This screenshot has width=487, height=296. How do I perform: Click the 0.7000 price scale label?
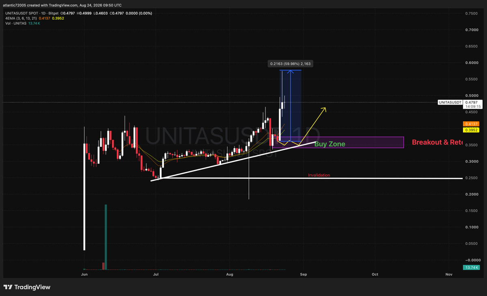(472, 30)
